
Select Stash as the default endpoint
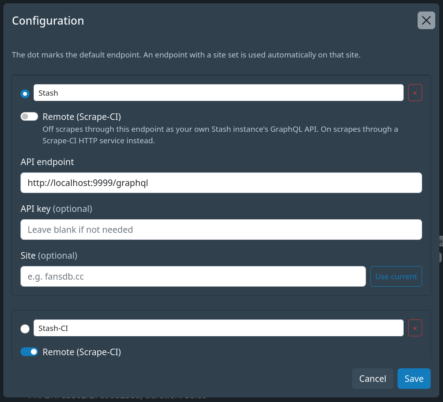coord(25,94)
